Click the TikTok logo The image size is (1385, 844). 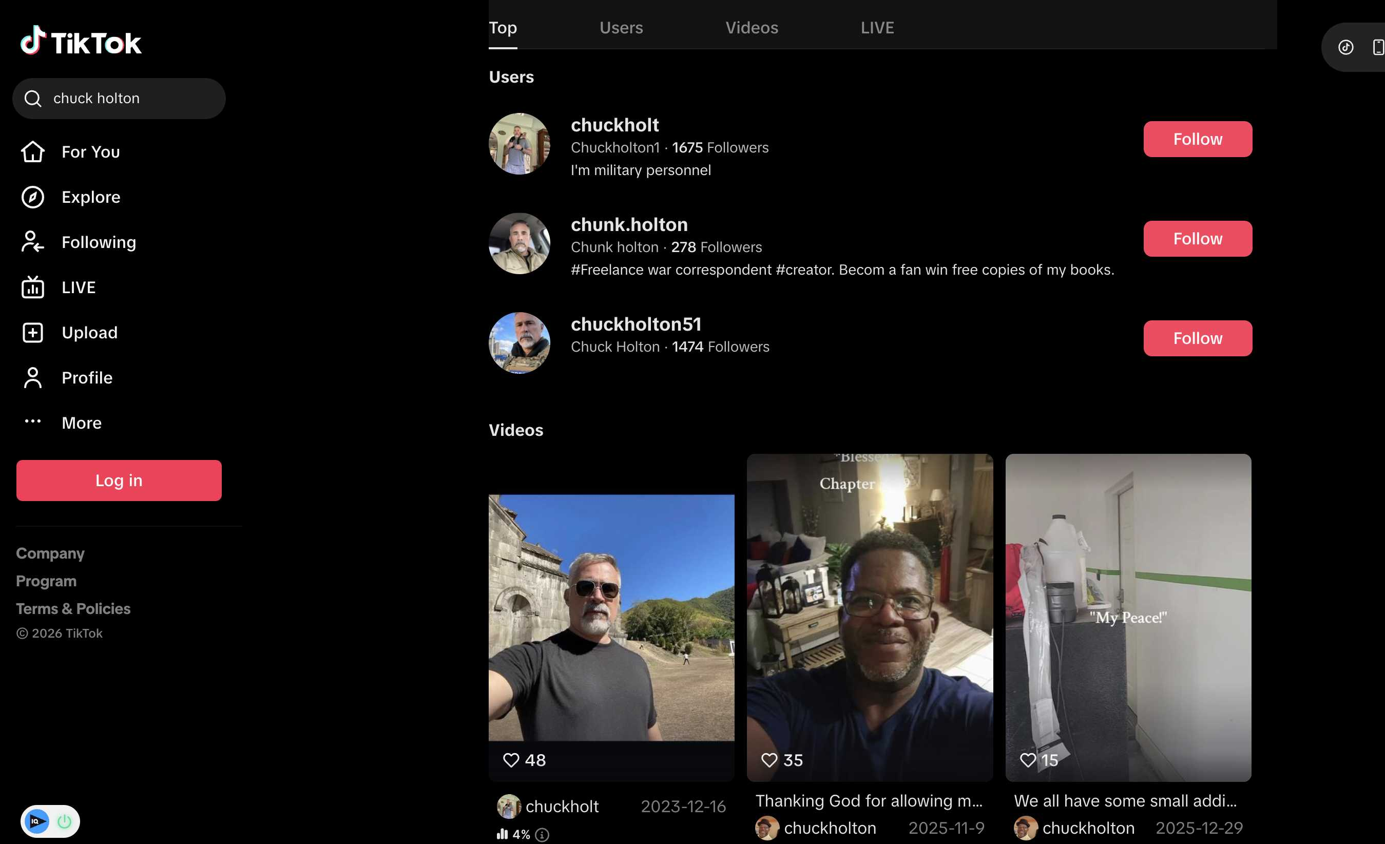81,42
